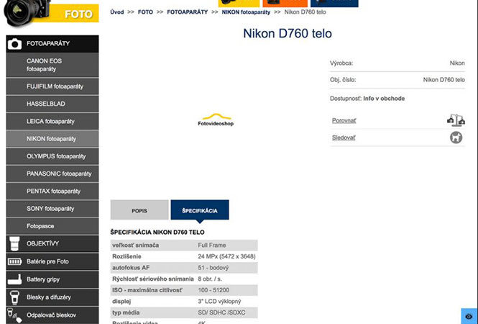Click the ŠPECIFIKÁCIA NIKON D760 TELO heading
The width and height of the screenshot is (478, 324).
click(x=157, y=233)
